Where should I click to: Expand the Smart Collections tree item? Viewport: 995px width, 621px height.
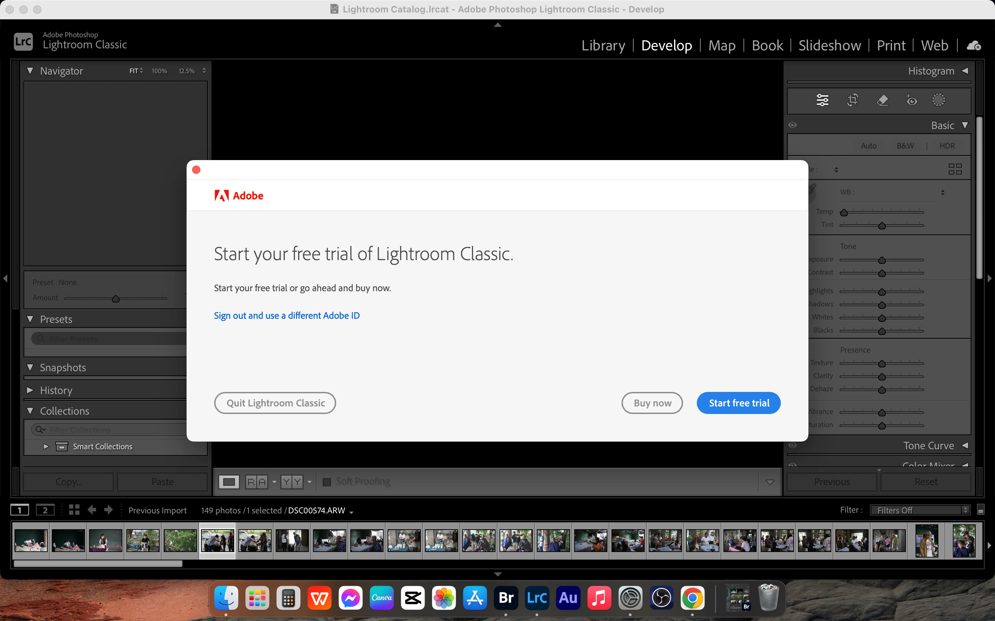pyautogui.click(x=46, y=446)
